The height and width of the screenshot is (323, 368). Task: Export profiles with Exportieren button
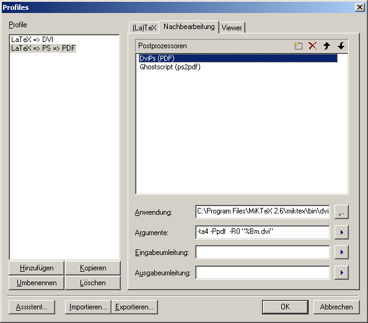coord(134,307)
